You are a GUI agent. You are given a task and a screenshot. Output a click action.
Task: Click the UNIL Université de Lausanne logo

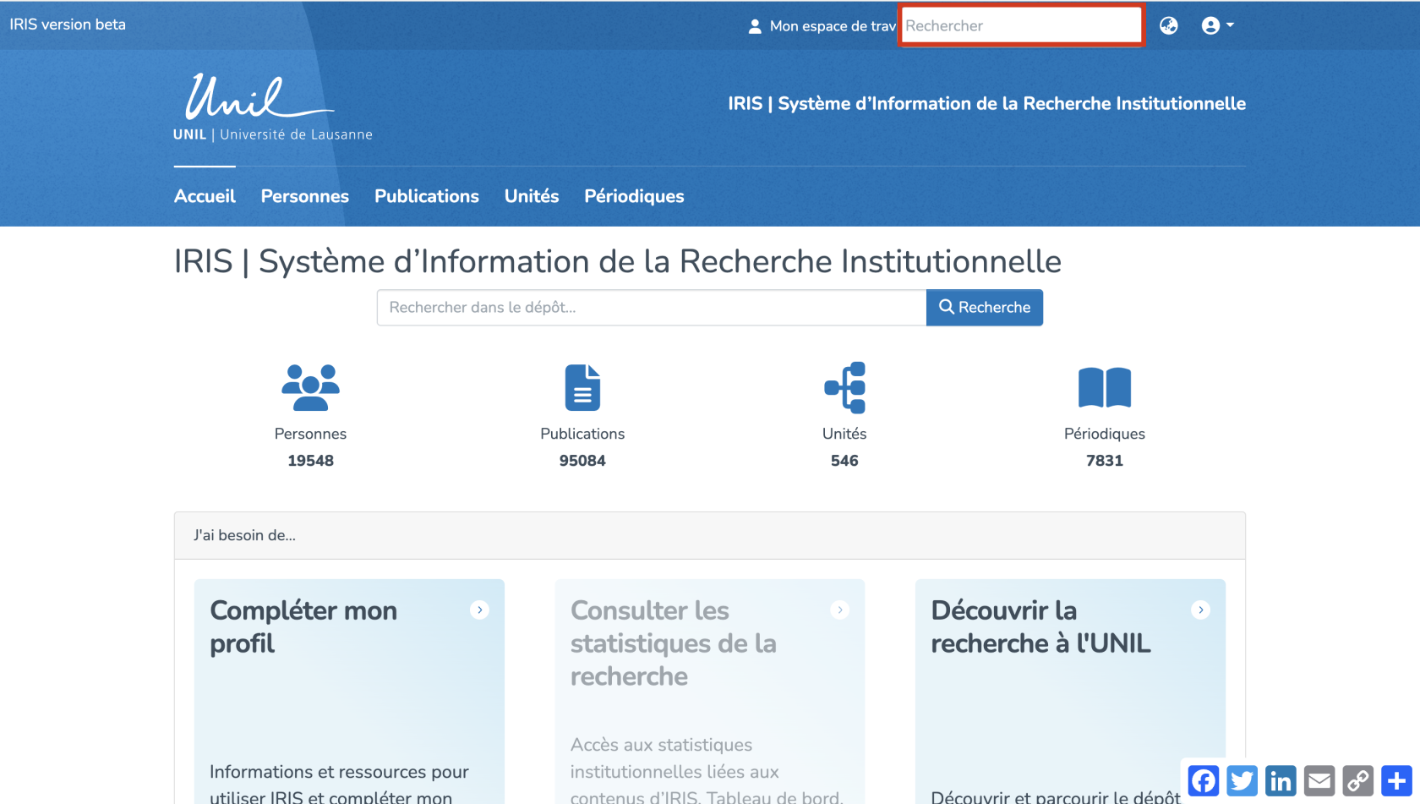[272, 107]
